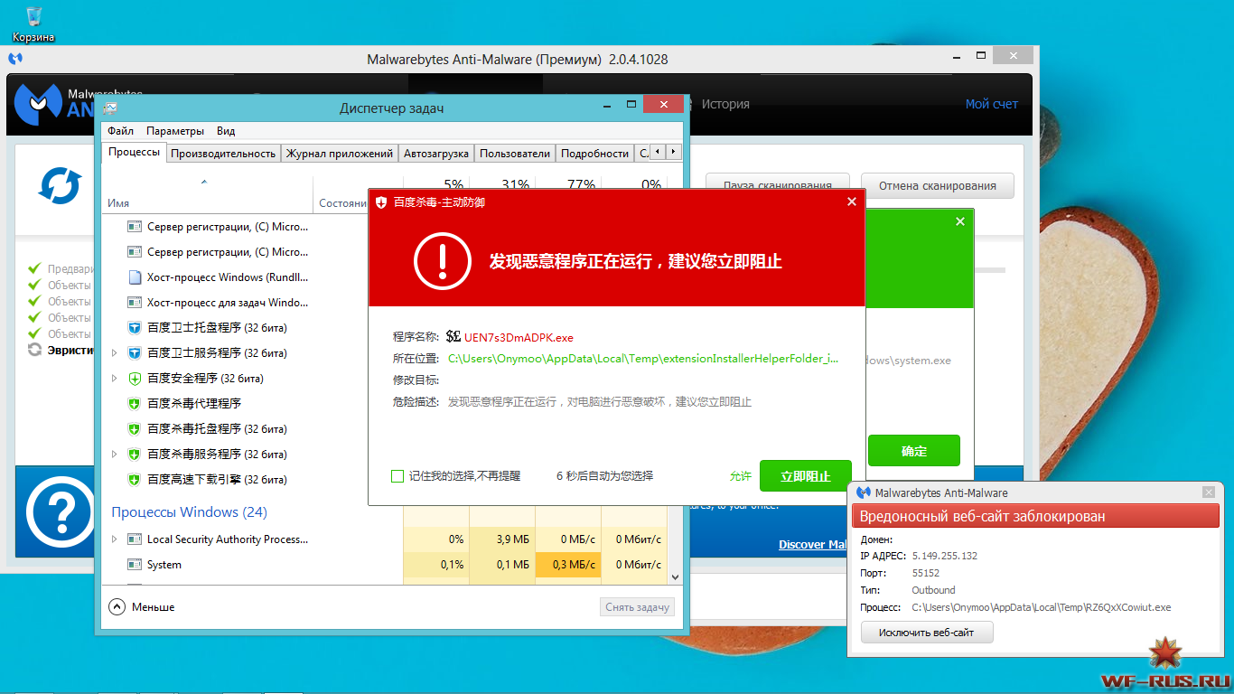This screenshot has width=1234, height=694.
Task: Click the circular scan arrows icon in Malwarebytes
Action: pos(60,185)
